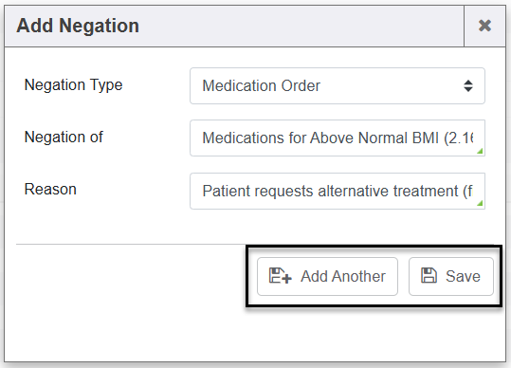Click the save-plus icon on Add Another
The width and height of the screenshot is (511, 368).
(280, 276)
